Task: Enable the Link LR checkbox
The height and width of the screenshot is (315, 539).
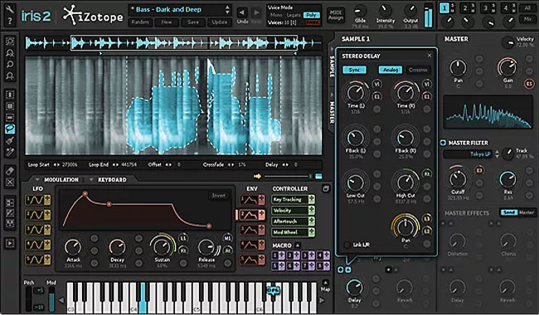Action: [347, 245]
